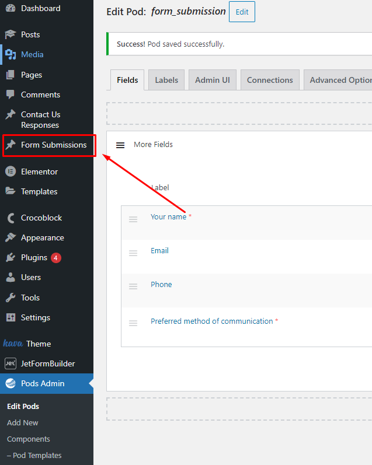
Task: Open the Advanced Options tab
Action: tap(338, 80)
